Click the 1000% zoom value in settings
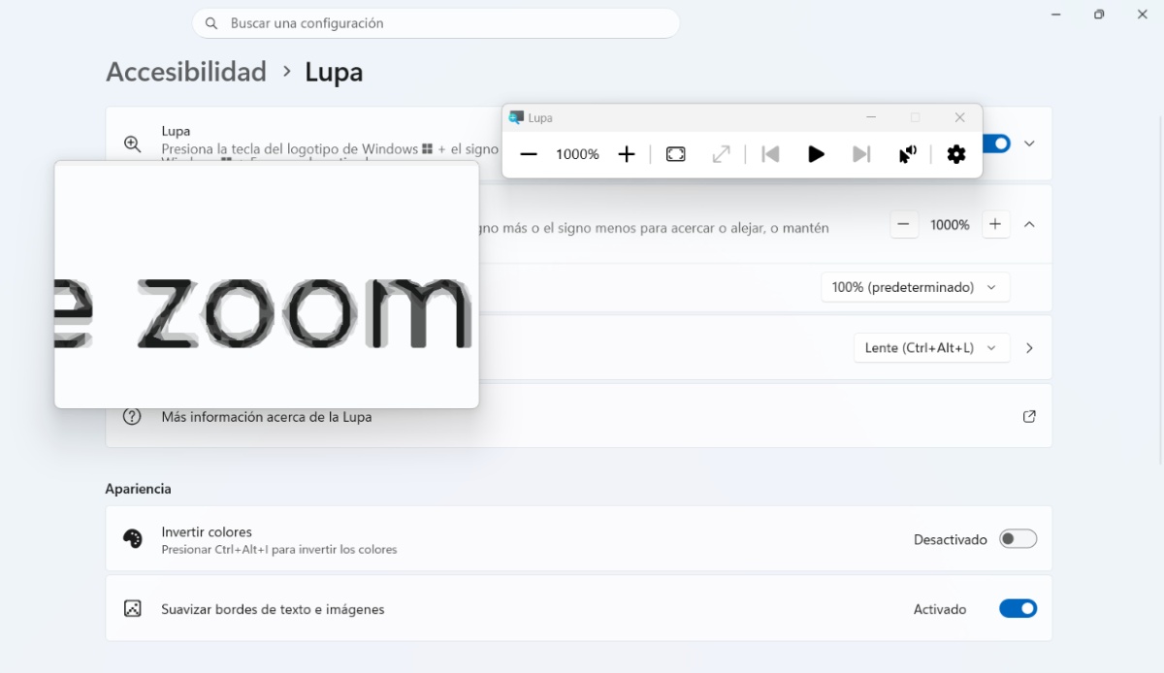Image resolution: width=1164 pixels, height=673 pixels. [x=950, y=224]
